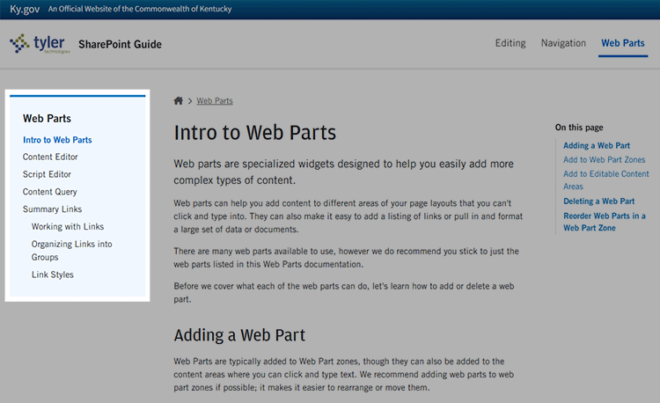Viewport: 660px width, 403px height.
Task: Click the Intro to Web Parts heading
Action: coord(255,133)
